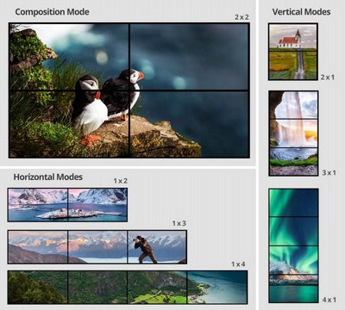345x310 pixels.
Task: Click the 1 x 2 label
Action: tap(120, 181)
